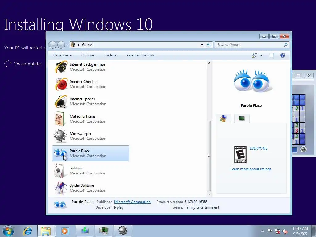Click the Back navigation button
316x237 pixels.
pos(52,45)
